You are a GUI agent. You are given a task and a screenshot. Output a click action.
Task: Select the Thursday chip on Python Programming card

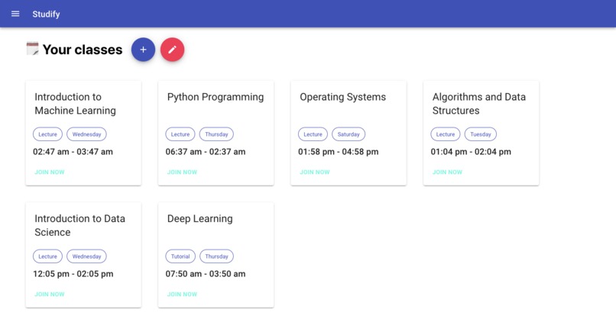pyautogui.click(x=216, y=134)
